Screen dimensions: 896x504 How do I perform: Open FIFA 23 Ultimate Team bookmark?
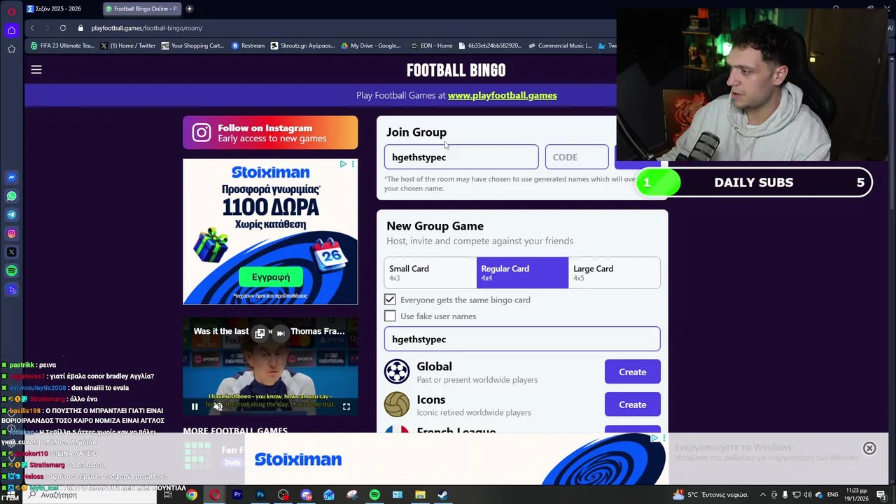click(62, 45)
